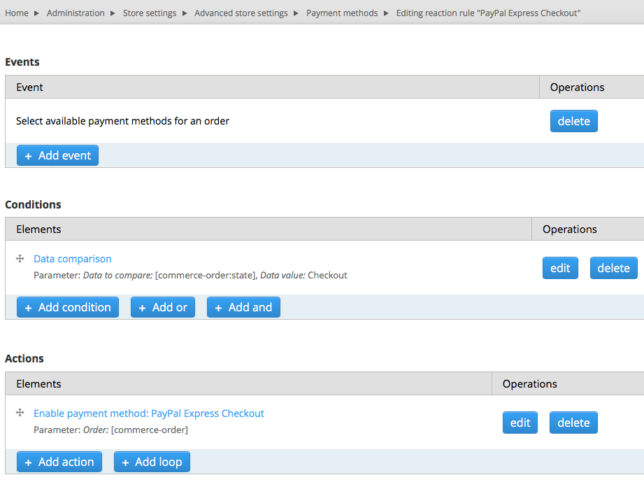This screenshot has width=644, height=503.
Task: Open the Home breadcrumb link
Action: [16, 13]
